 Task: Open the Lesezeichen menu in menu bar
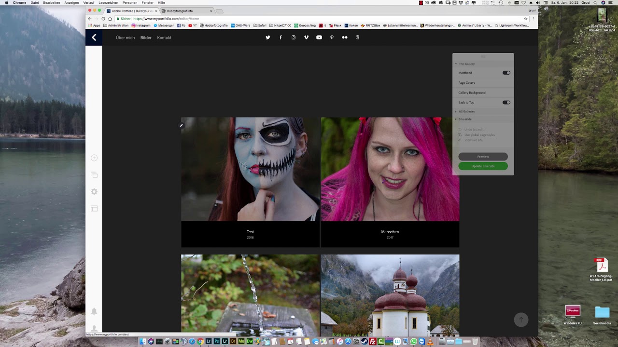tap(108, 2)
